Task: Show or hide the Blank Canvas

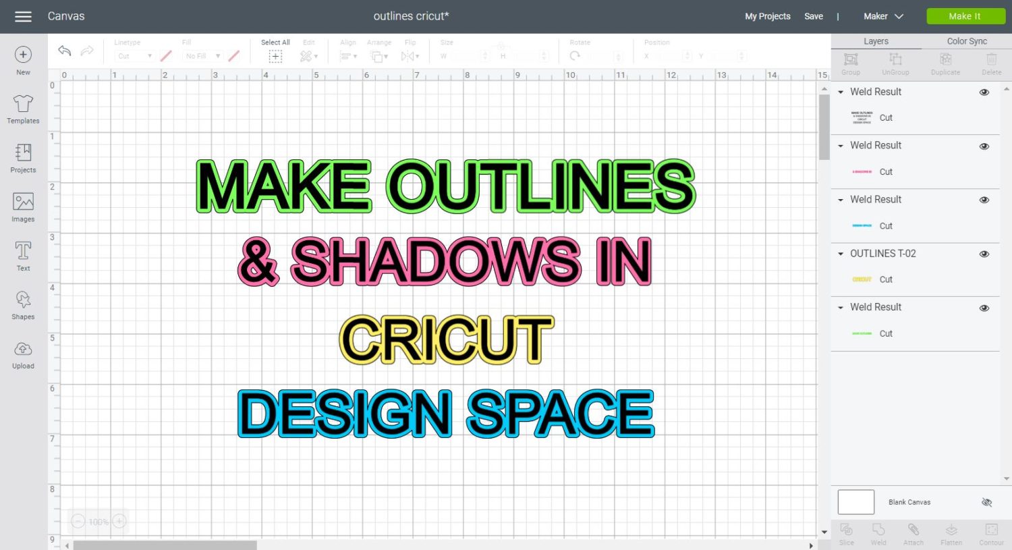Action: [986, 502]
